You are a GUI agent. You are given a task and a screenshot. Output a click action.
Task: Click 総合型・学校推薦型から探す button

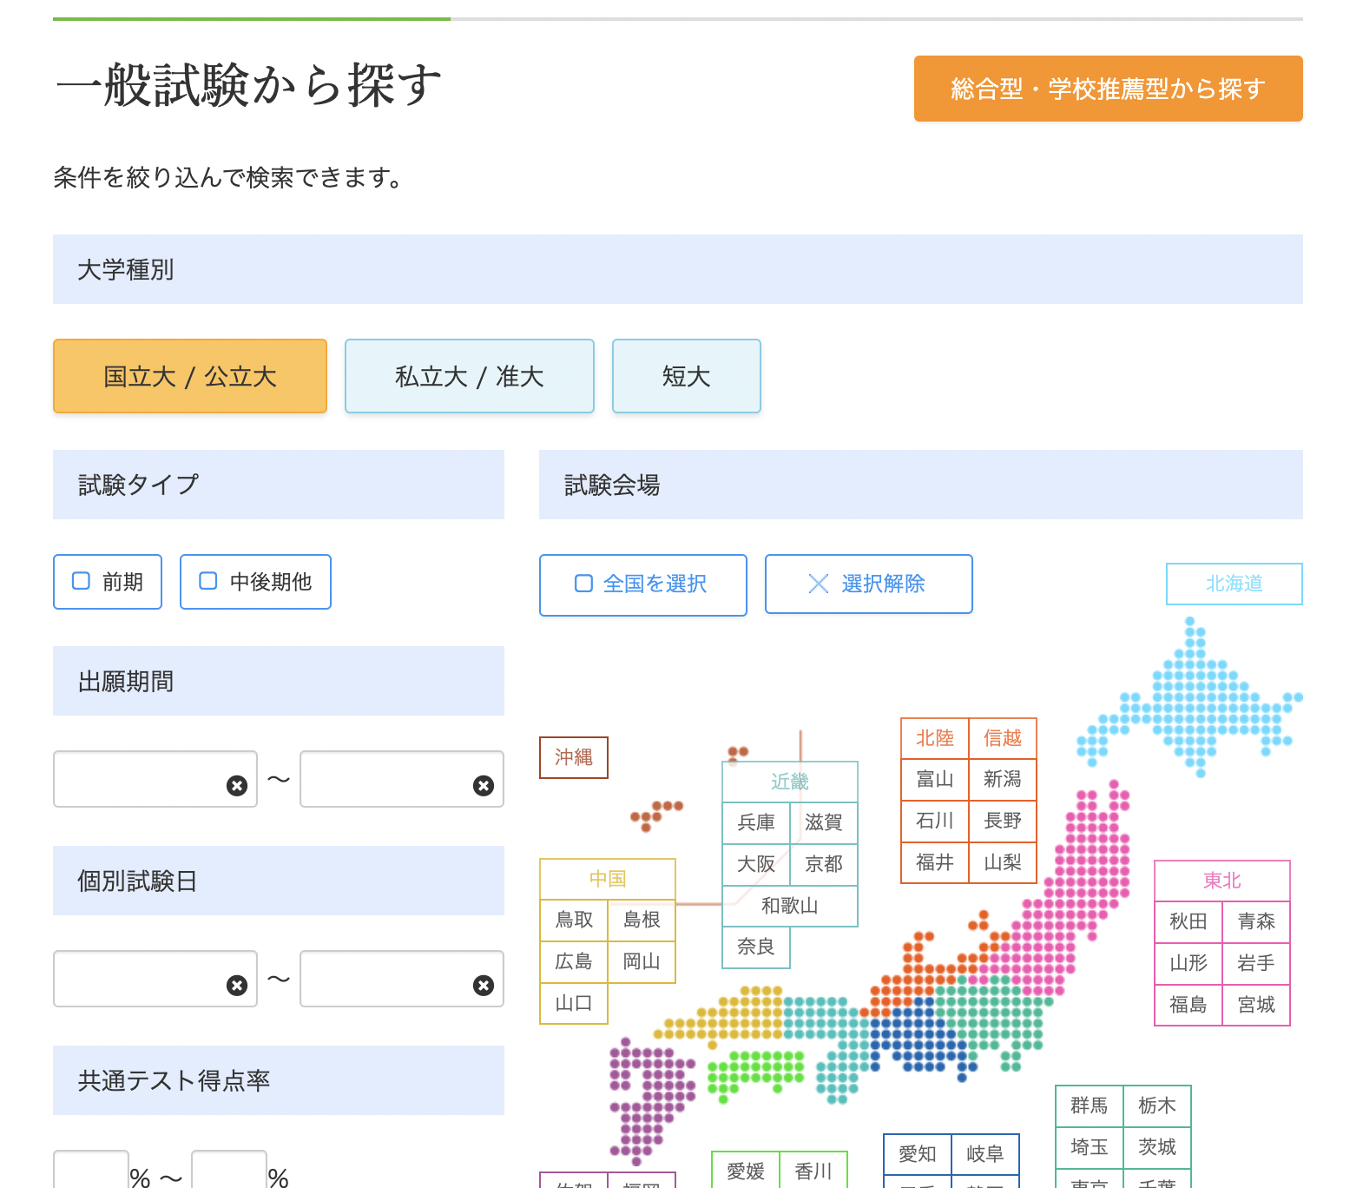1108,89
